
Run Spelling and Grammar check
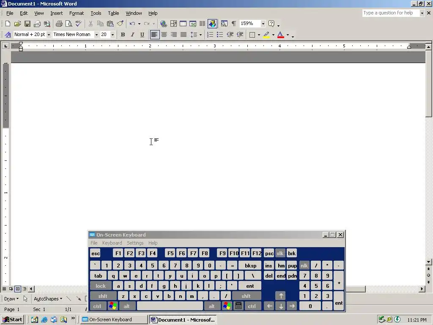[x=78, y=24]
